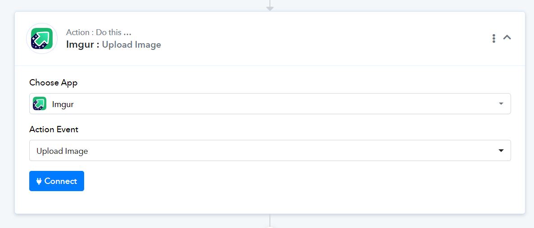This screenshot has width=534, height=228.
Task: Click the "Imgur : Upload Image" step title
Action: [113, 45]
